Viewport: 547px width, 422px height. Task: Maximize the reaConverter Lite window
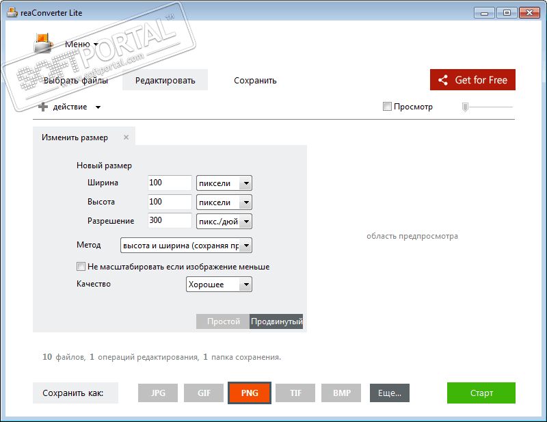(507, 13)
